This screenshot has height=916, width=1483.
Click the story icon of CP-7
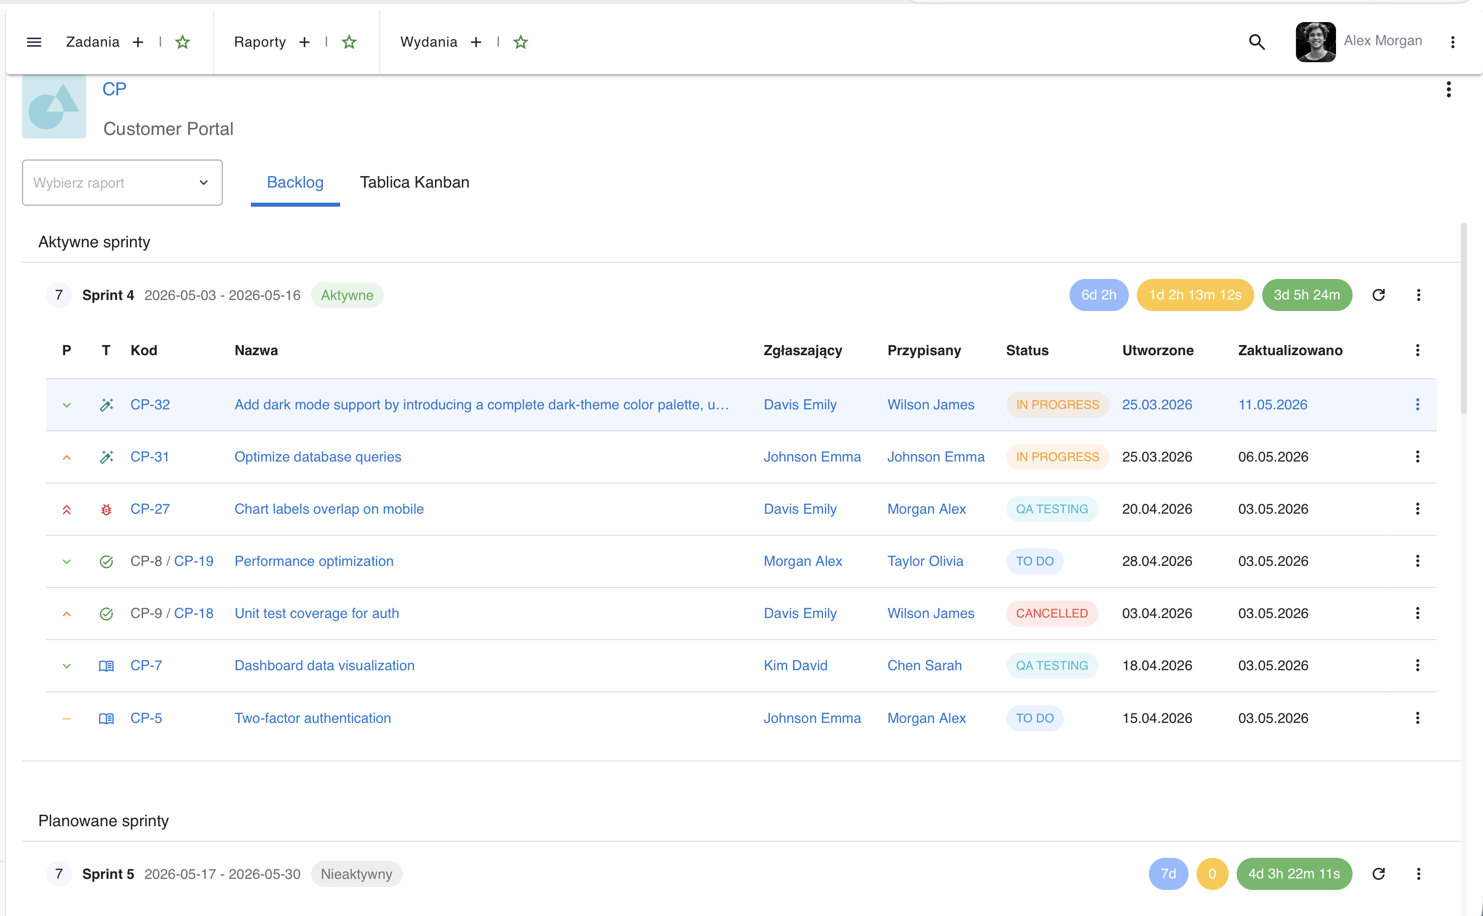(x=106, y=666)
